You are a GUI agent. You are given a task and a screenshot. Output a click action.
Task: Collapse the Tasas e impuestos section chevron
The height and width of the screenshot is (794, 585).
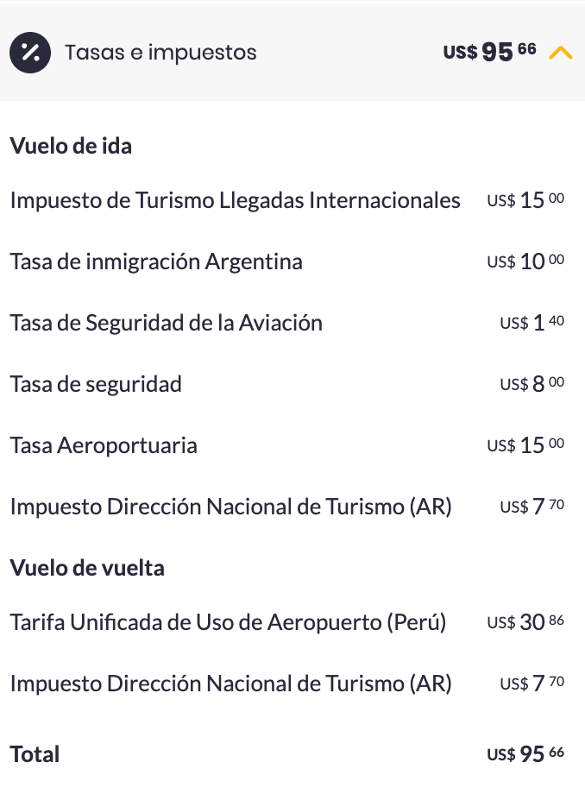pyautogui.click(x=560, y=53)
